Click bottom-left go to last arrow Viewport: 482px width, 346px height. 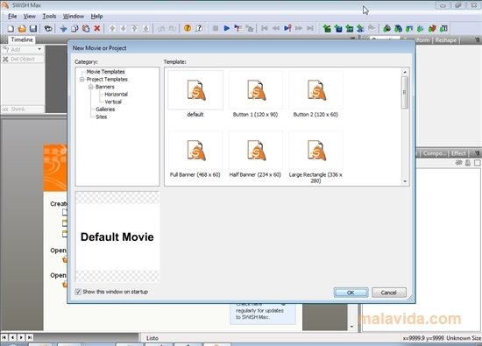pos(30,337)
